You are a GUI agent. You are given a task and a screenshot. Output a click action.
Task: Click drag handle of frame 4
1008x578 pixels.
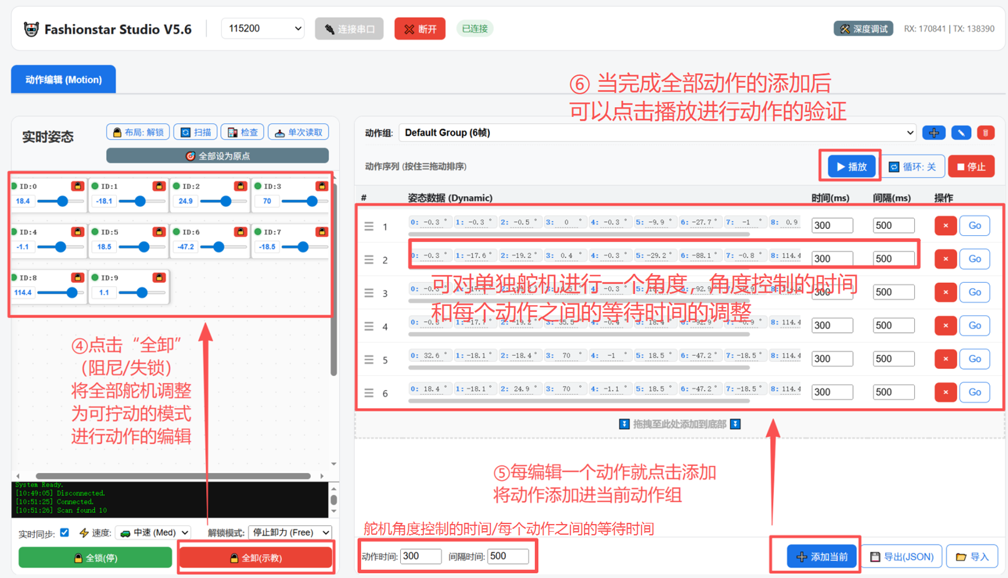tap(369, 326)
